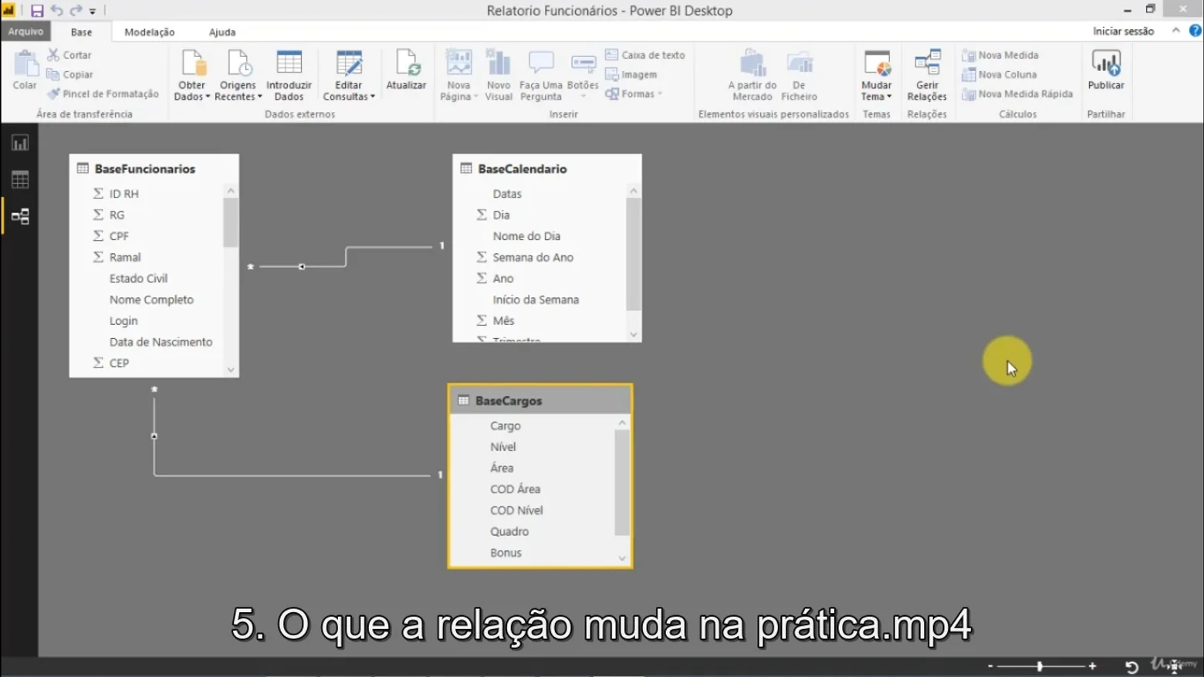Click Nova Coluna
1204x677 pixels.
pos(999,74)
